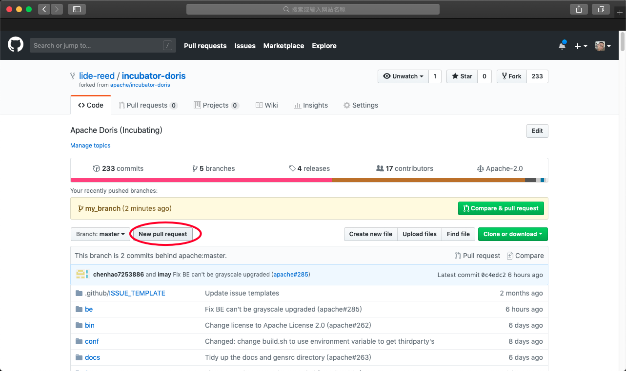Click Compare & pull request button
Viewport: 626px width, 371px height.
501,208
